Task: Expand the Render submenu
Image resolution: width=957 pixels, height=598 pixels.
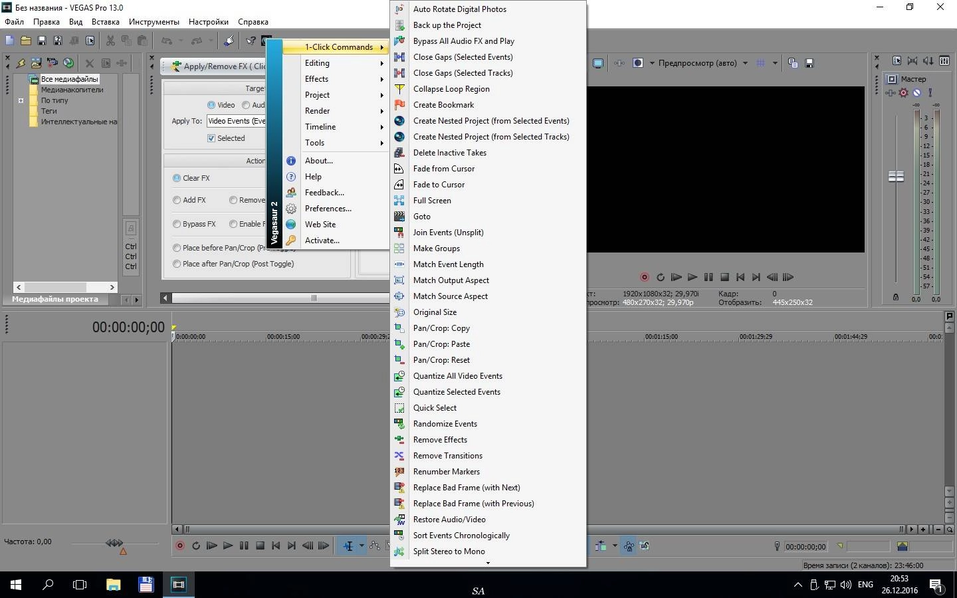Action: point(336,111)
